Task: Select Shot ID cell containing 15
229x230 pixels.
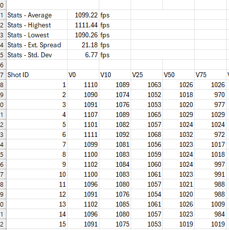Action: [37, 224]
